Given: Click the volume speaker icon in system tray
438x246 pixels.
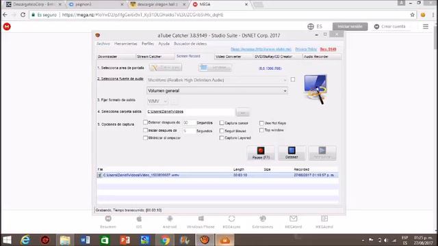Looking at the screenshot, I should click(x=386, y=240).
